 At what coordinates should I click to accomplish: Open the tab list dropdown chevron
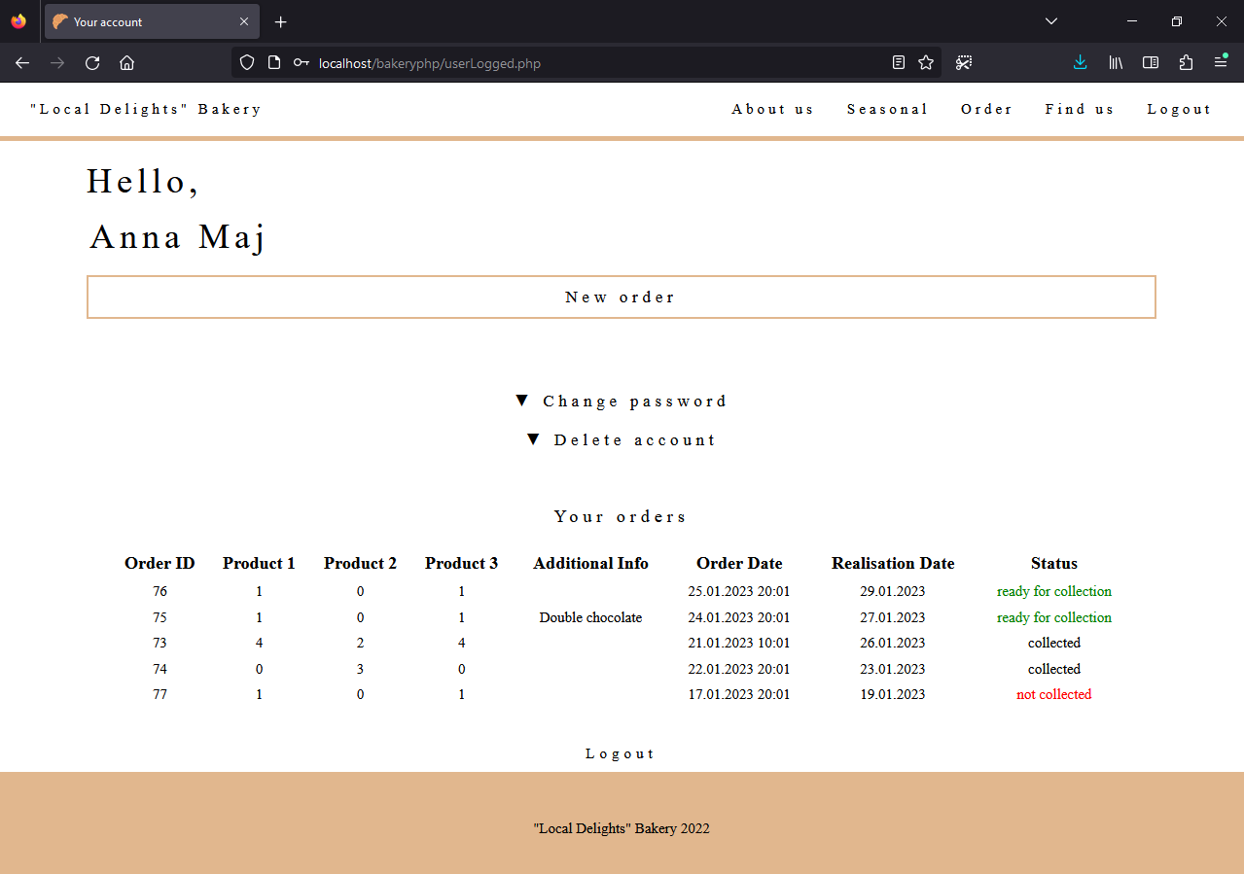click(x=1050, y=20)
